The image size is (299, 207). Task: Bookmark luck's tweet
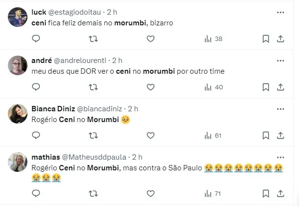click(x=265, y=39)
